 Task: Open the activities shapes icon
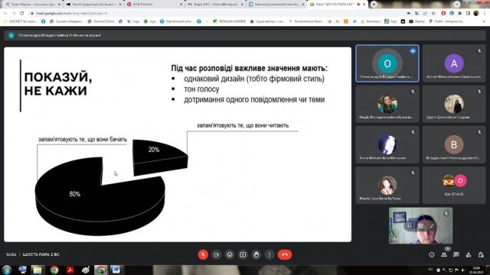(469, 254)
